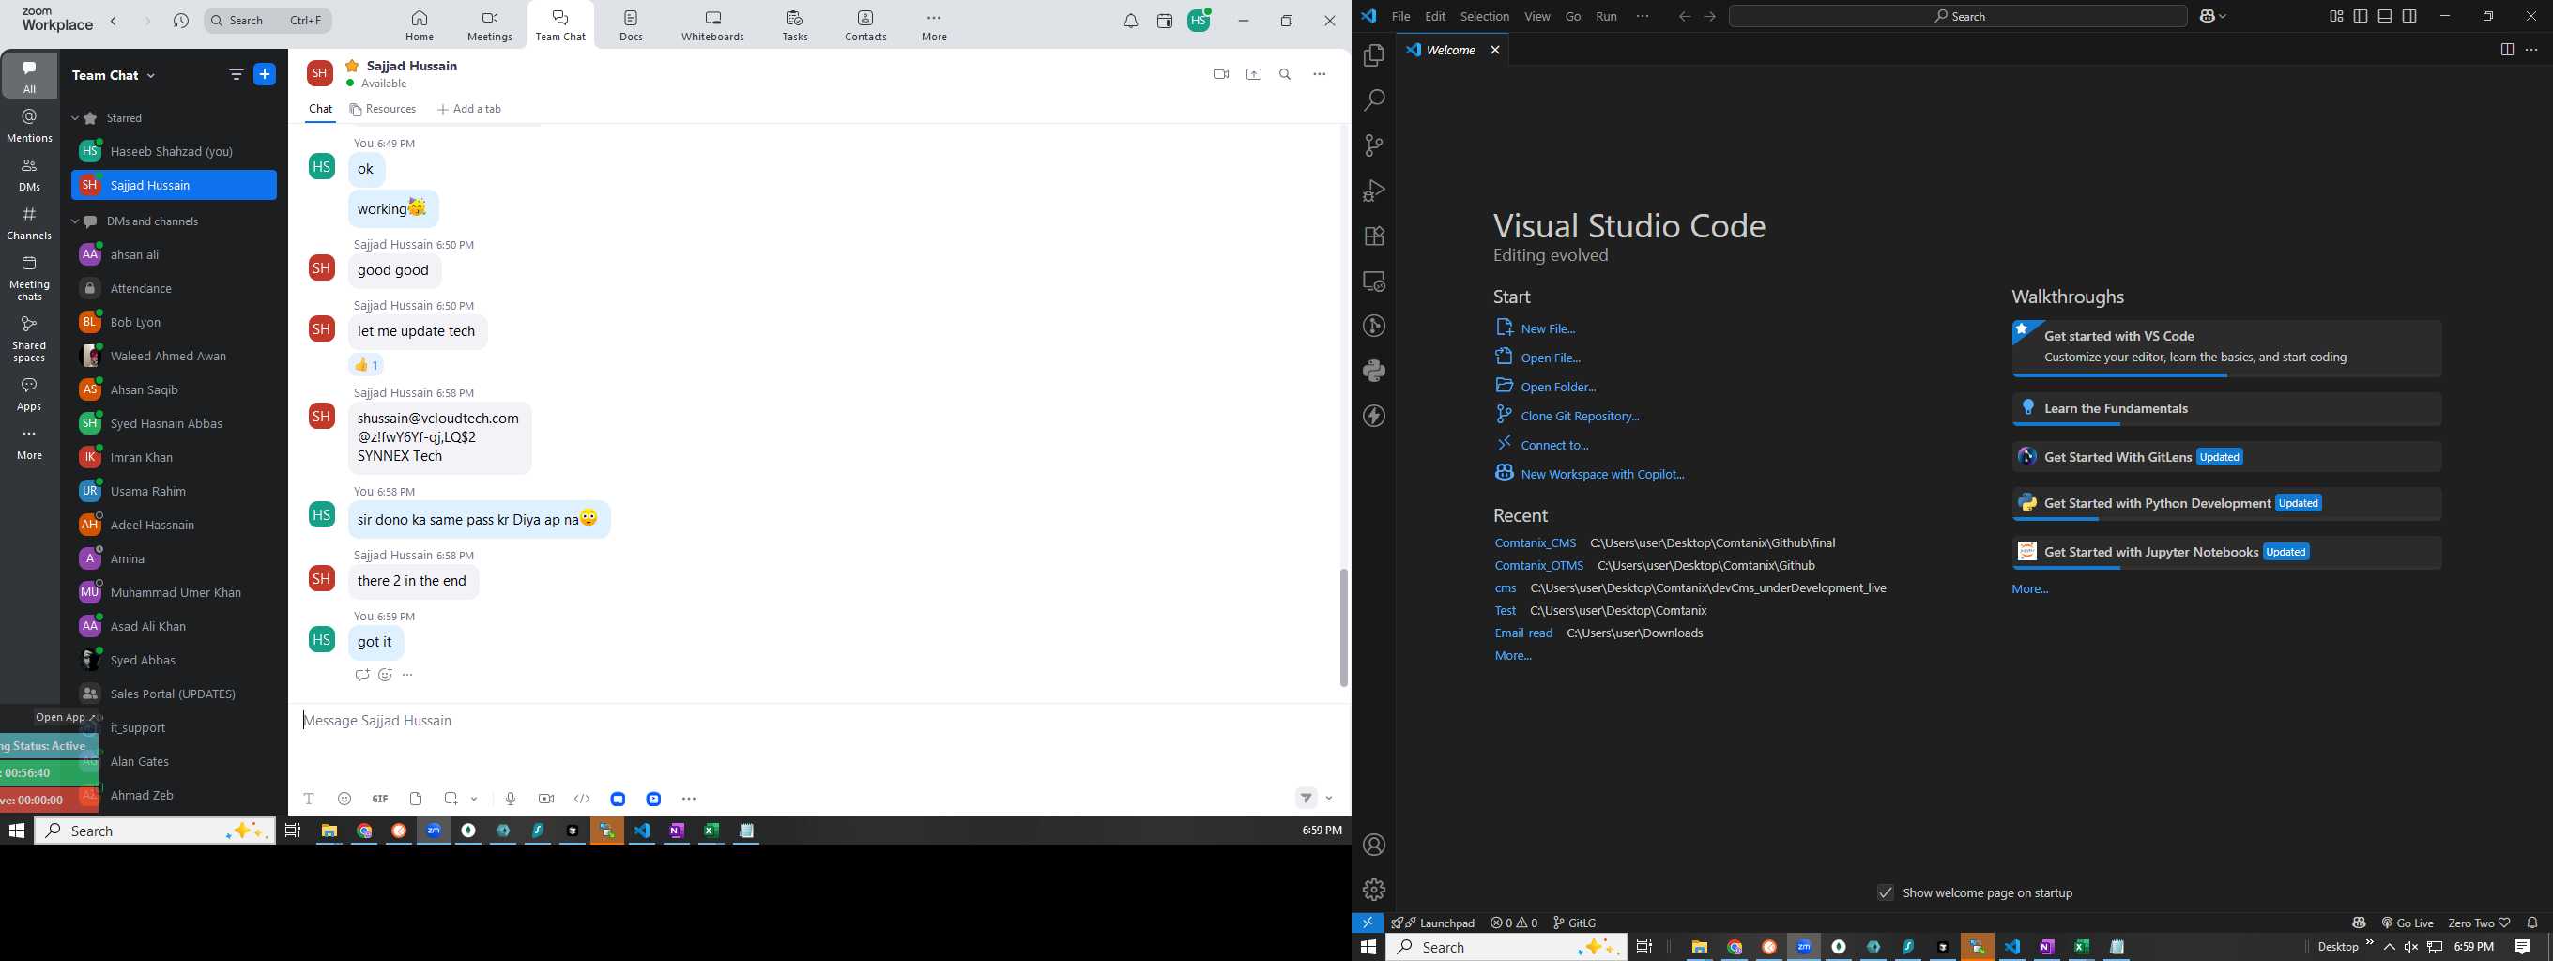This screenshot has height=961, width=2553.
Task: Click "Add a tab" in Zoom chat
Action: click(x=469, y=110)
